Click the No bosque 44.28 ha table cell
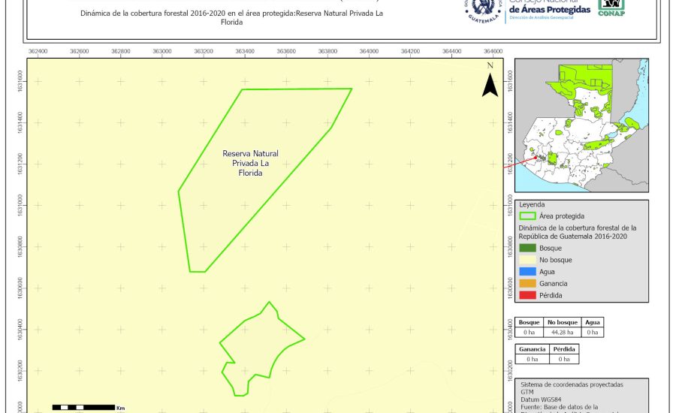 pos(560,332)
